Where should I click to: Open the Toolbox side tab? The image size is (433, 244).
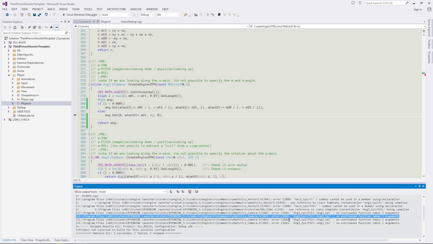pyautogui.click(x=429, y=44)
